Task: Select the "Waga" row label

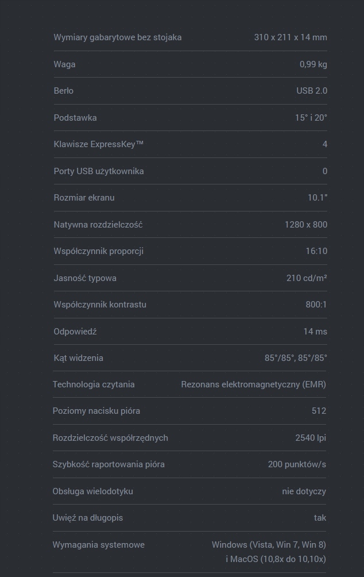Action: [64, 64]
